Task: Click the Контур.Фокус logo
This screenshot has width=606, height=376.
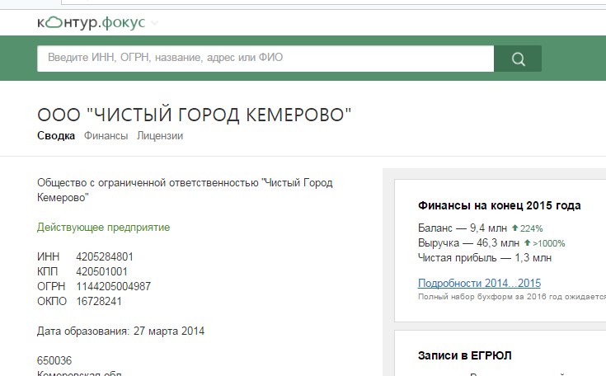Action: [x=92, y=22]
